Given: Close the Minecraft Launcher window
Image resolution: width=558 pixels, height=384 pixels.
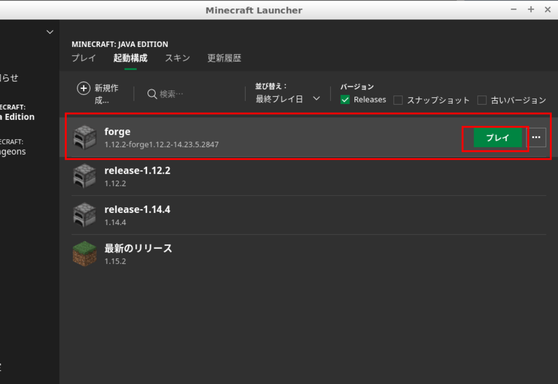Looking at the screenshot, I should click(x=548, y=10).
